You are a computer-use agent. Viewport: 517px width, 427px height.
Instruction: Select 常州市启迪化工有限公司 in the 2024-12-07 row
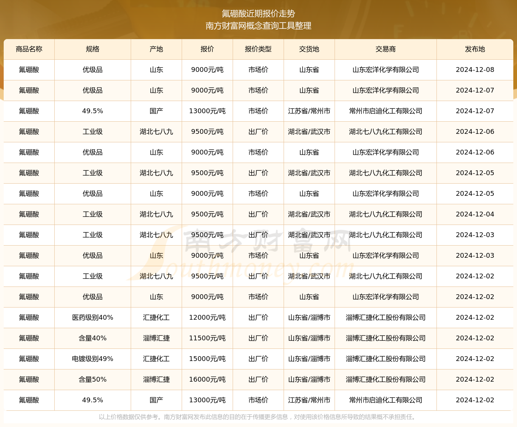(x=386, y=111)
